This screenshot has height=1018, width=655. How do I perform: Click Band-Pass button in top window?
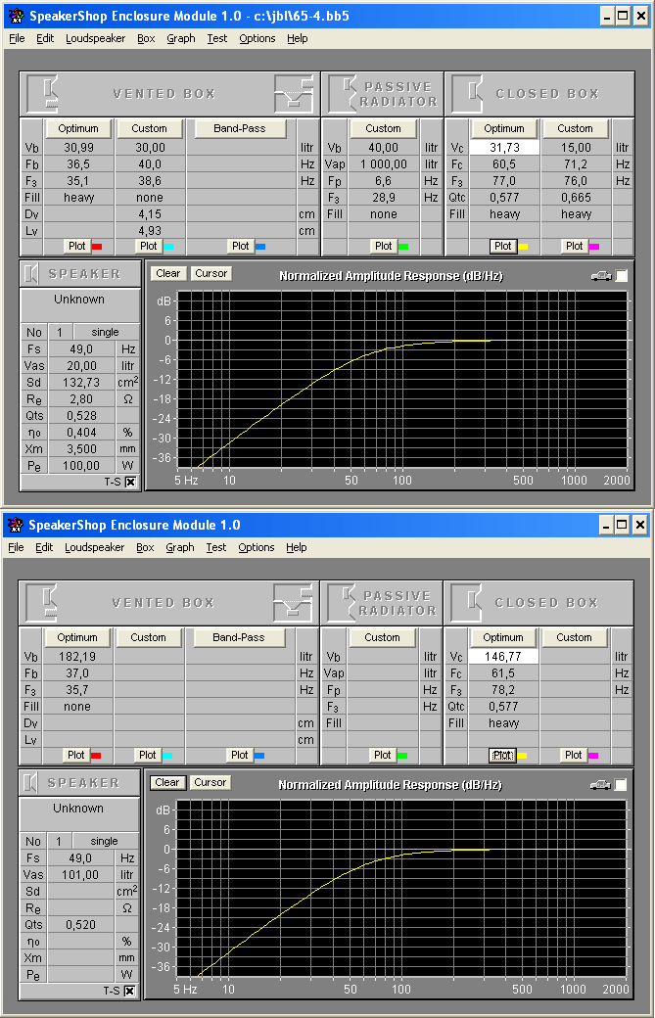tap(240, 128)
